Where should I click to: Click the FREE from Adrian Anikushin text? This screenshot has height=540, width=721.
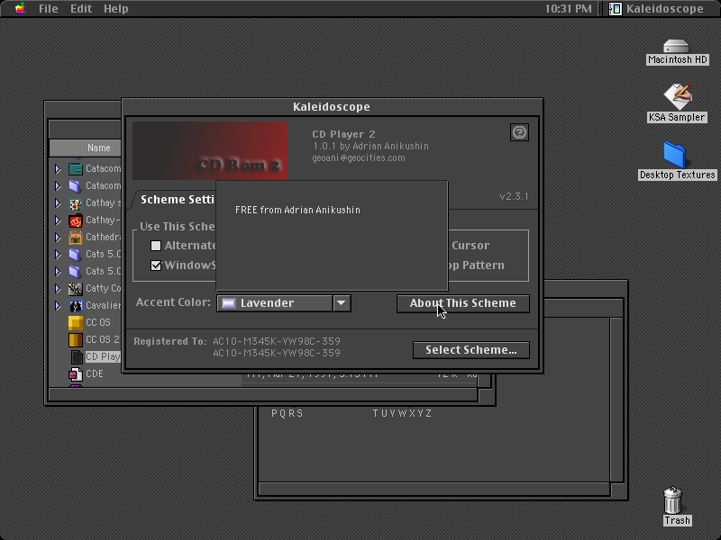pyautogui.click(x=297, y=210)
